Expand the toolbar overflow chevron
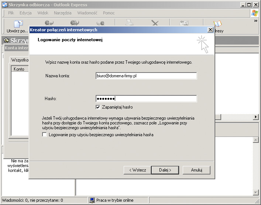 pos(256,21)
